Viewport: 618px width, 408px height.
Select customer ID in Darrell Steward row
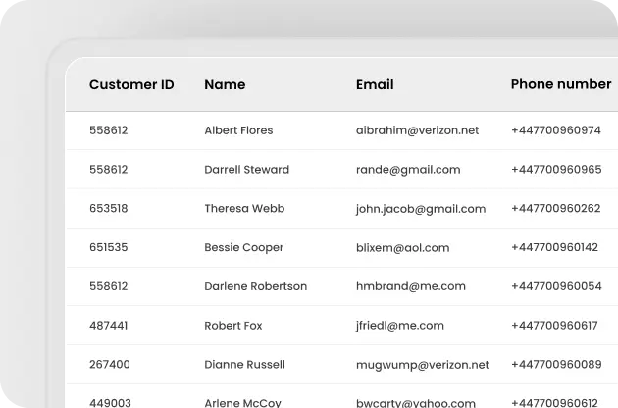108,170
